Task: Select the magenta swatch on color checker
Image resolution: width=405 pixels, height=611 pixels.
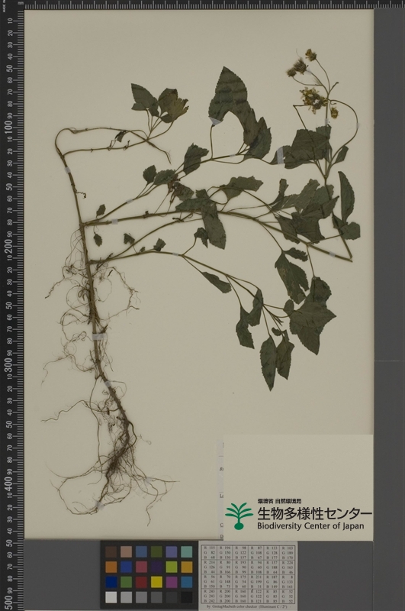Action: coord(172,582)
